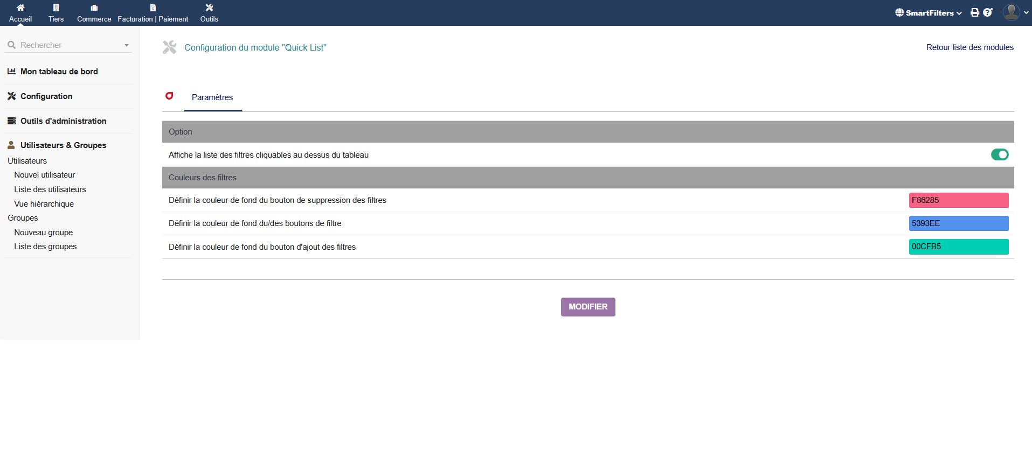This screenshot has height=472, width=1032.
Task: Click the printer icon in top bar
Action: [975, 12]
